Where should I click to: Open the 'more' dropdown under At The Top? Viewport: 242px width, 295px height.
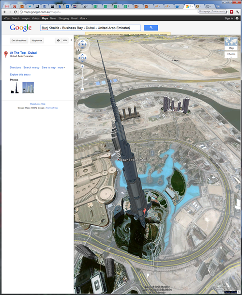click(61, 67)
